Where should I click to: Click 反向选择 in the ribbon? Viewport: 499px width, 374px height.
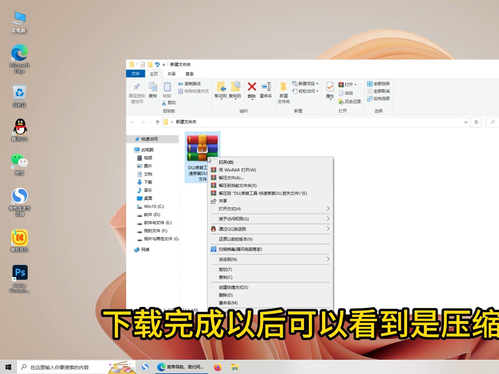[378, 98]
